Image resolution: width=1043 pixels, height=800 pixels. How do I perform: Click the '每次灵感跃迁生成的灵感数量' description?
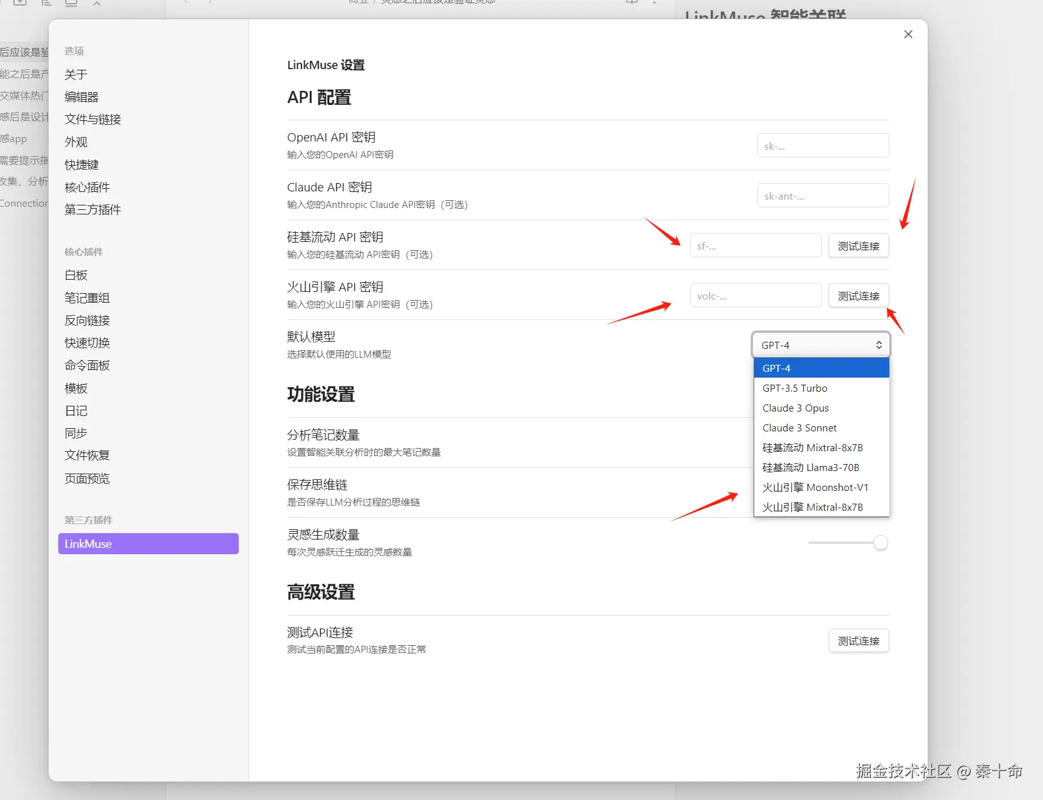(350, 552)
